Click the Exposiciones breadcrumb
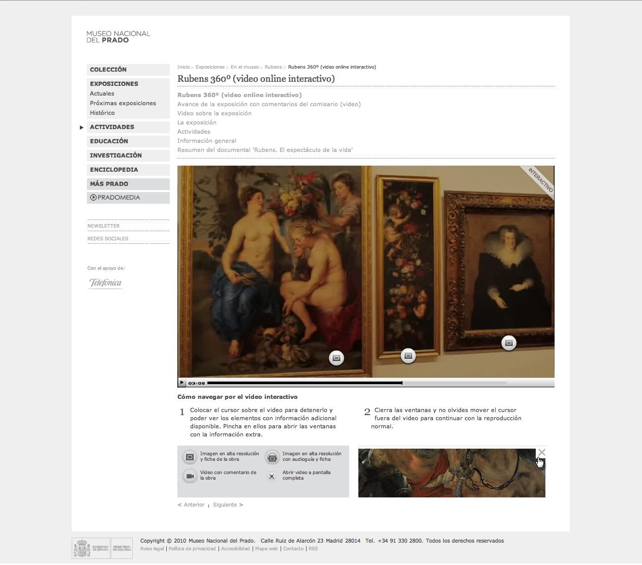 (210, 67)
